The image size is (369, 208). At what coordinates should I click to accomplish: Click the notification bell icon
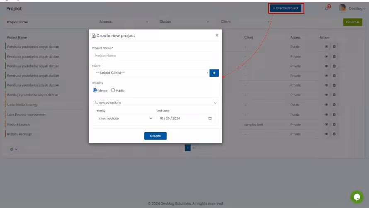[x=327, y=8]
